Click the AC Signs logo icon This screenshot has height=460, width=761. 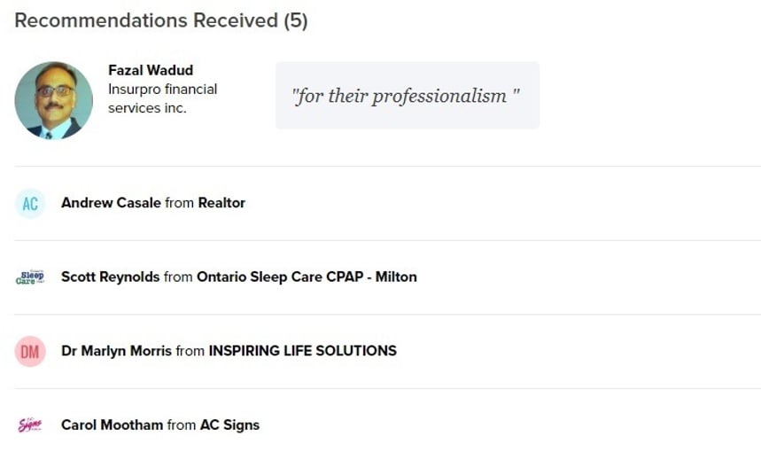[x=30, y=425]
